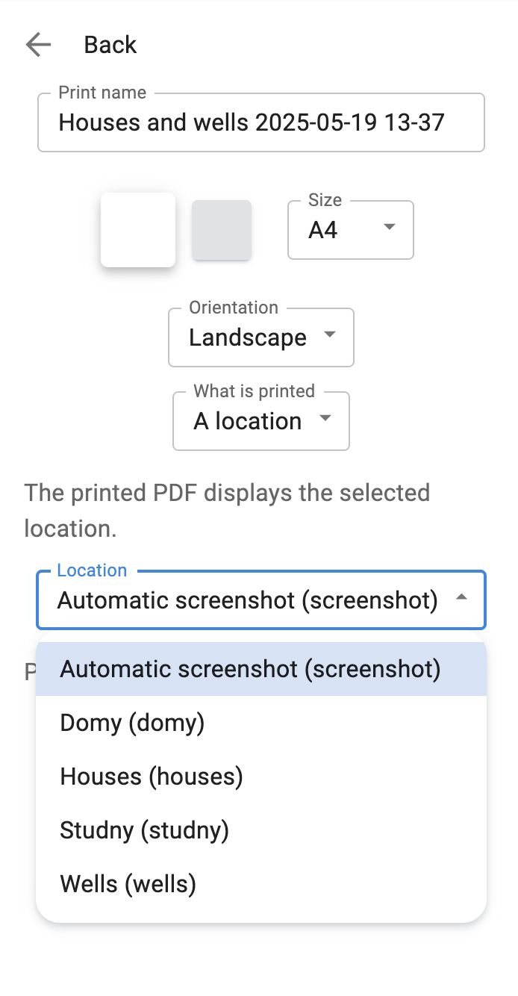The height and width of the screenshot is (996, 518).
Task: Click the Orientation dropdown arrow icon
Action: (329, 336)
